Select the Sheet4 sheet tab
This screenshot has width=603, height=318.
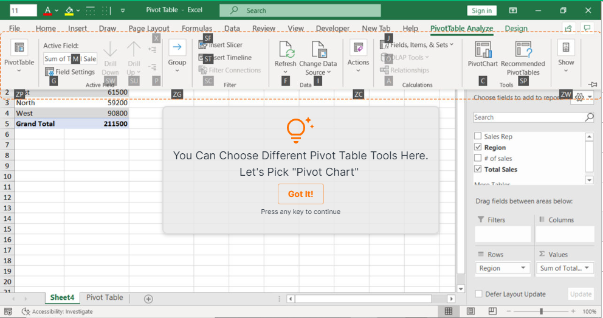(62, 297)
